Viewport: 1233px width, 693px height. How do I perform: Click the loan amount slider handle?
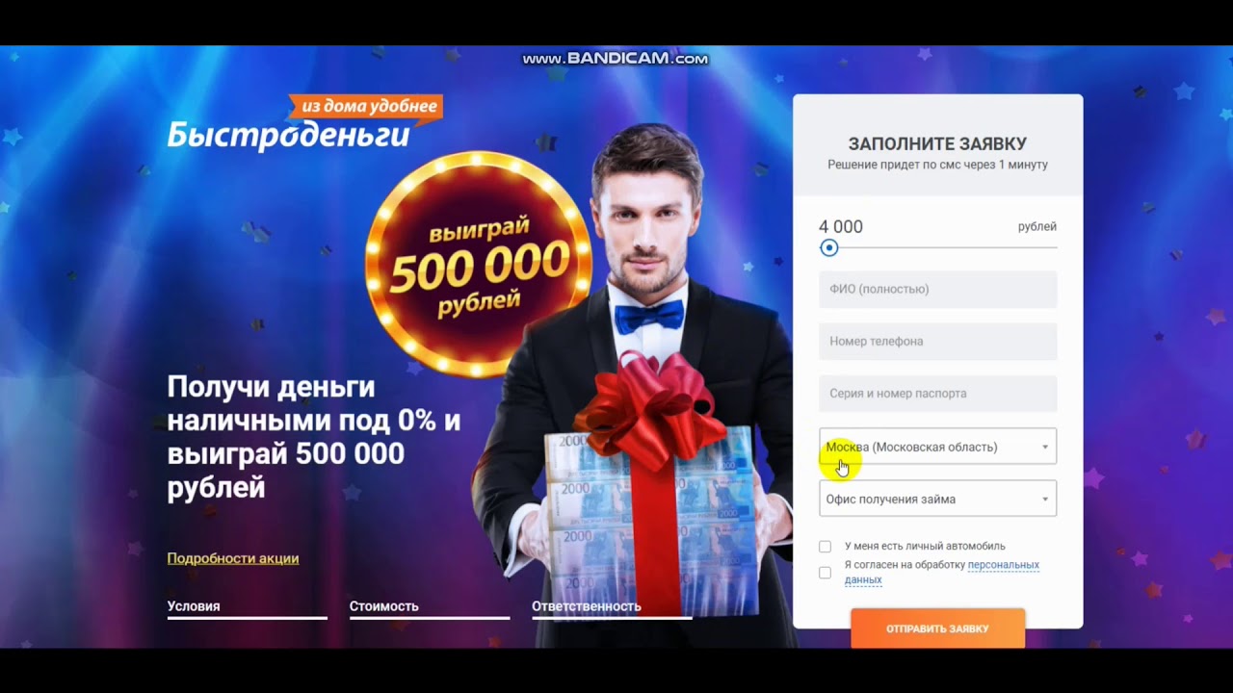pyautogui.click(x=829, y=248)
